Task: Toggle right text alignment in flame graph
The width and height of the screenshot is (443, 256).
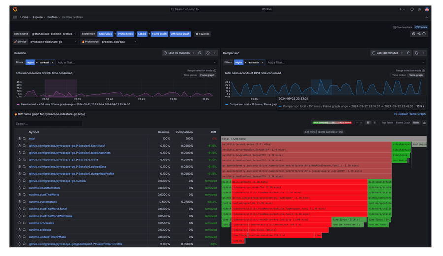Action: [x=375, y=123]
